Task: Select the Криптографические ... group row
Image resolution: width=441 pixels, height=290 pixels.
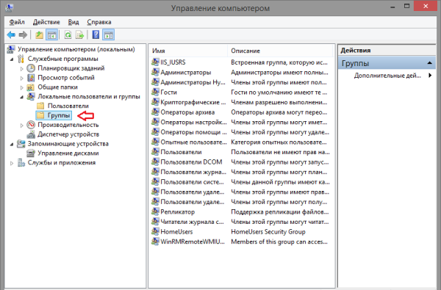Action: click(x=193, y=102)
